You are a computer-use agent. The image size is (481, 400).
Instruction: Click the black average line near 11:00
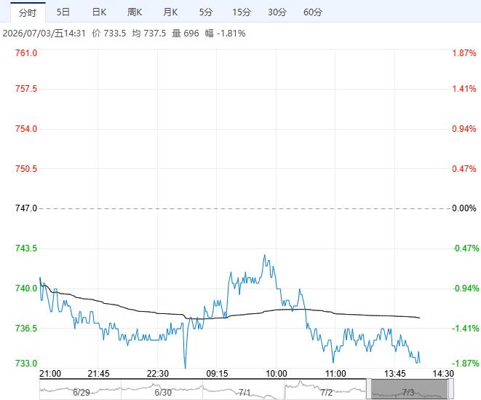point(335,314)
